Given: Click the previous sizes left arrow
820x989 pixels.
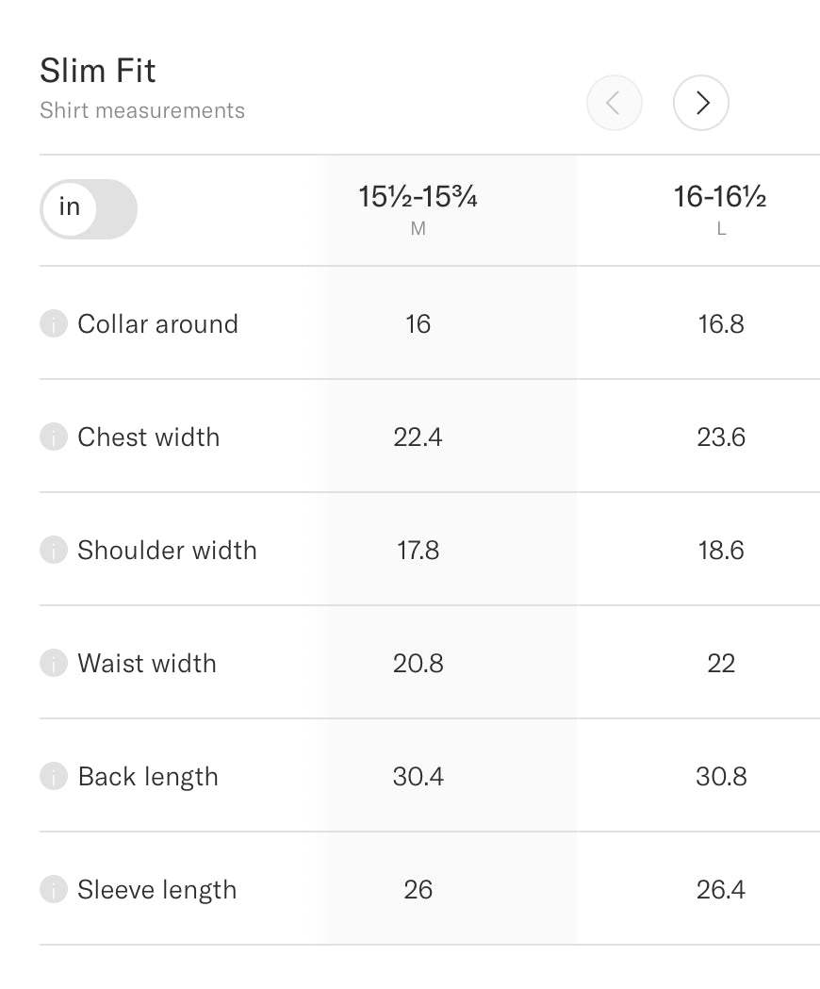Looking at the screenshot, I should click(x=614, y=103).
